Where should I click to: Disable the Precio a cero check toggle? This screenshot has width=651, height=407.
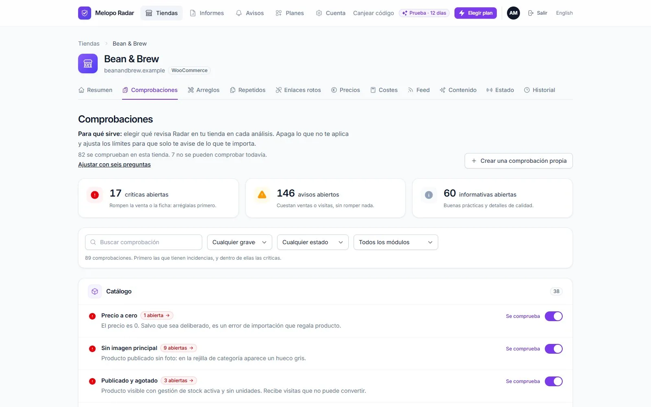tap(554, 316)
